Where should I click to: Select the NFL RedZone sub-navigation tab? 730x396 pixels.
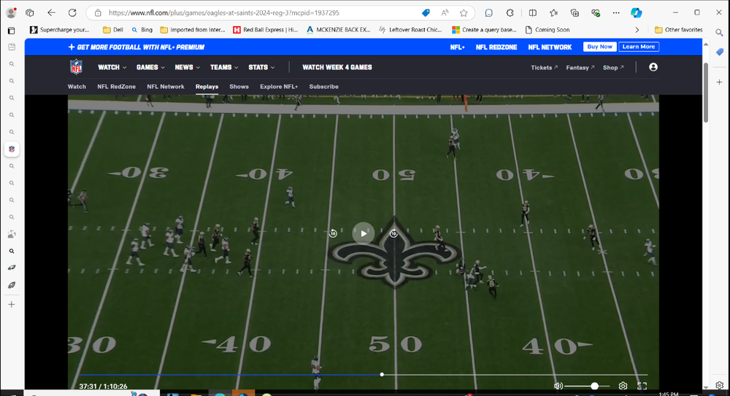(116, 87)
